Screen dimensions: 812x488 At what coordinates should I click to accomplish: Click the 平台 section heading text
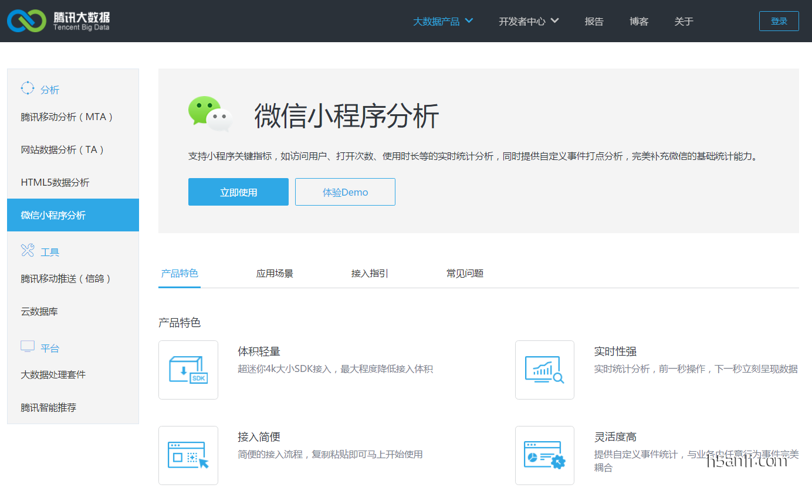(x=50, y=349)
